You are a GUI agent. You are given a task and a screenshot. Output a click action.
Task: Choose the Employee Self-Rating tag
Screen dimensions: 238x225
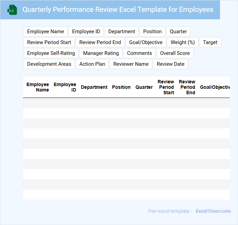pos(51,53)
